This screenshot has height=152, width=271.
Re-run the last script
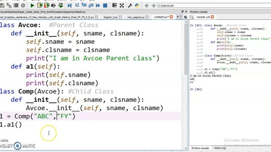tap(61, 5)
